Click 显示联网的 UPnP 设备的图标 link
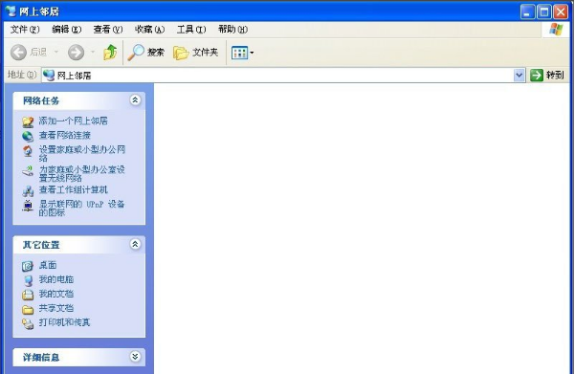 click(x=81, y=208)
